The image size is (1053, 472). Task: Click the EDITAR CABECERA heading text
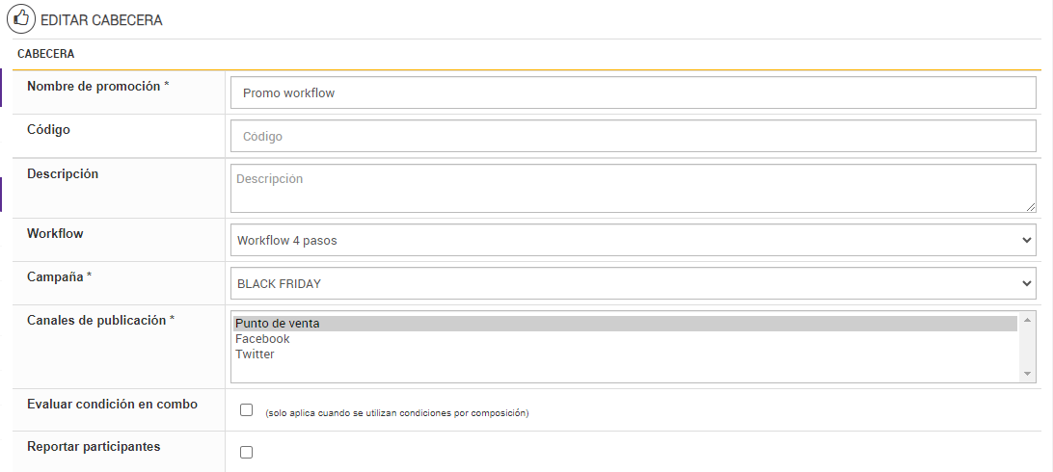[101, 19]
